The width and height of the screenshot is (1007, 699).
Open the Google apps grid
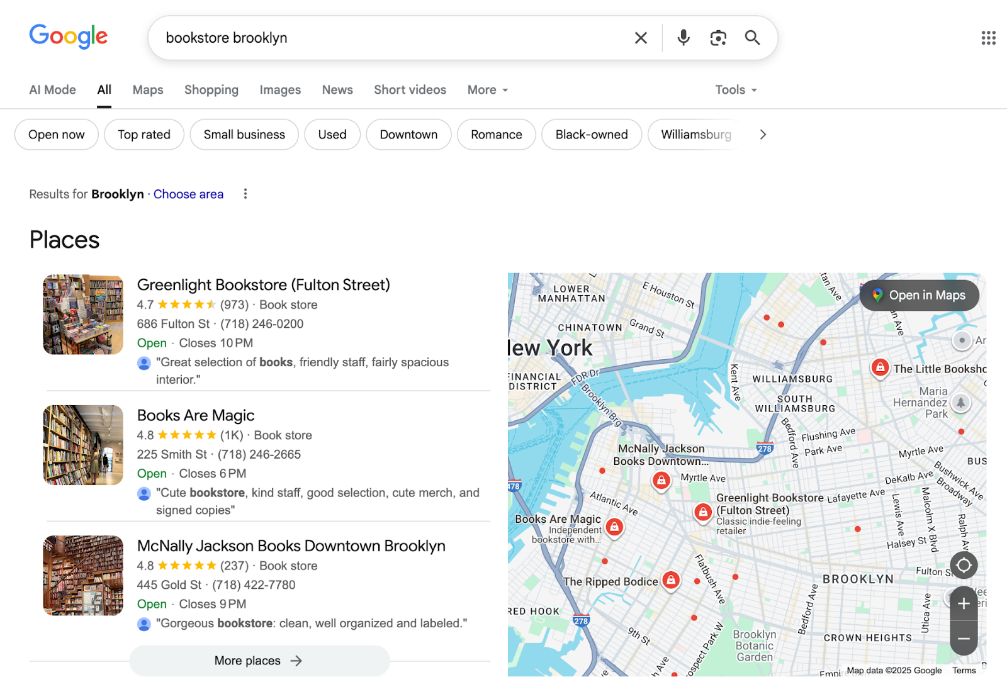(987, 38)
